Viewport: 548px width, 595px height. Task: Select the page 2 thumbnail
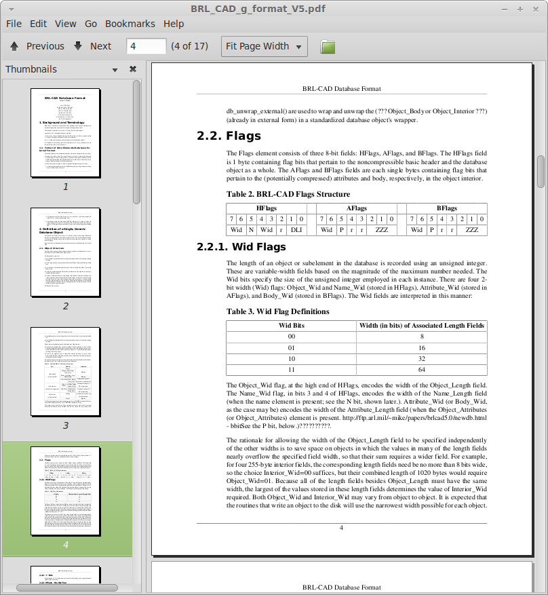tap(66, 252)
